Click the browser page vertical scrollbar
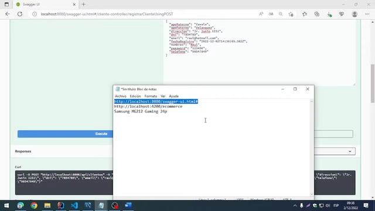Viewport: 375px width, 211px height. (x=373, y=84)
